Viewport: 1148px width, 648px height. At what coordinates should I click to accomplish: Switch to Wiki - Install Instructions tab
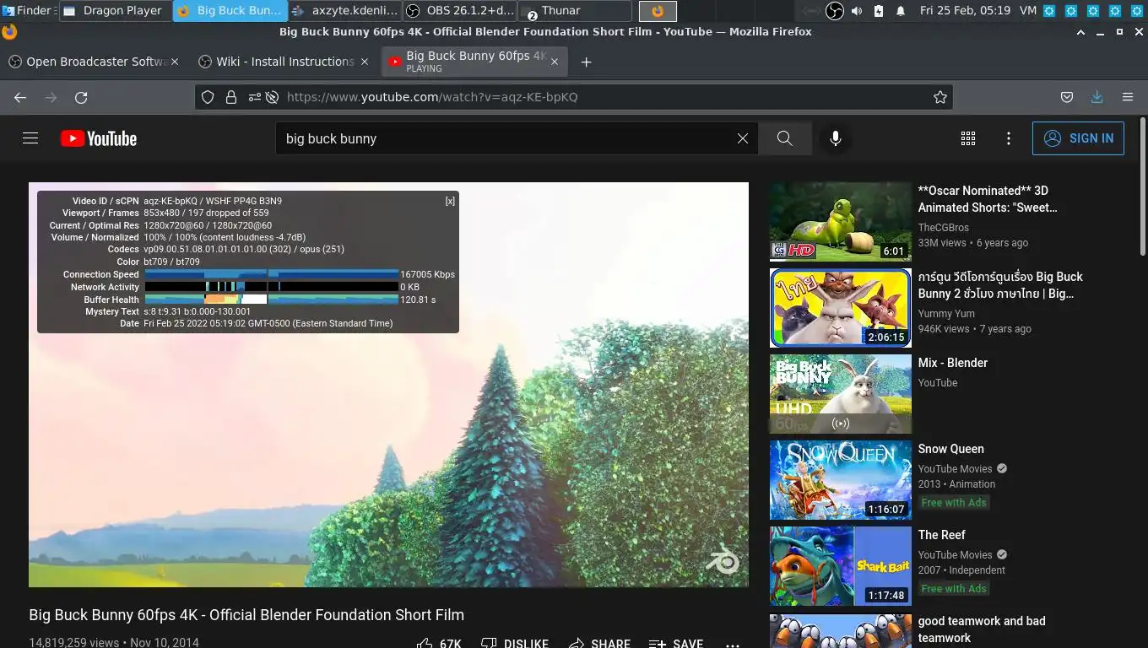pos(284,62)
